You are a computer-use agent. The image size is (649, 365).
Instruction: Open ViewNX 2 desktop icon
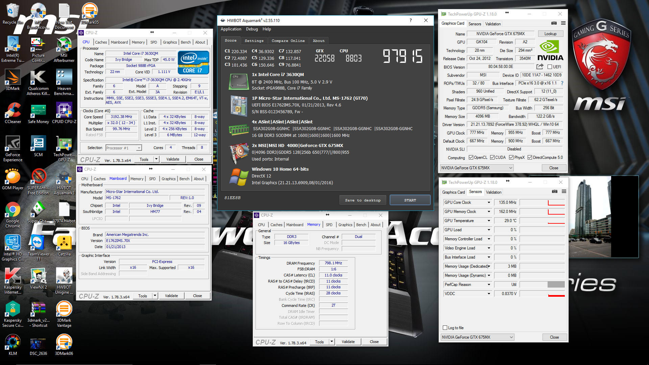click(x=38, y=278)
